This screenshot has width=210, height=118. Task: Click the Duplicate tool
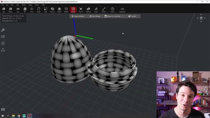pyautogui.click(x=88, y=10)
